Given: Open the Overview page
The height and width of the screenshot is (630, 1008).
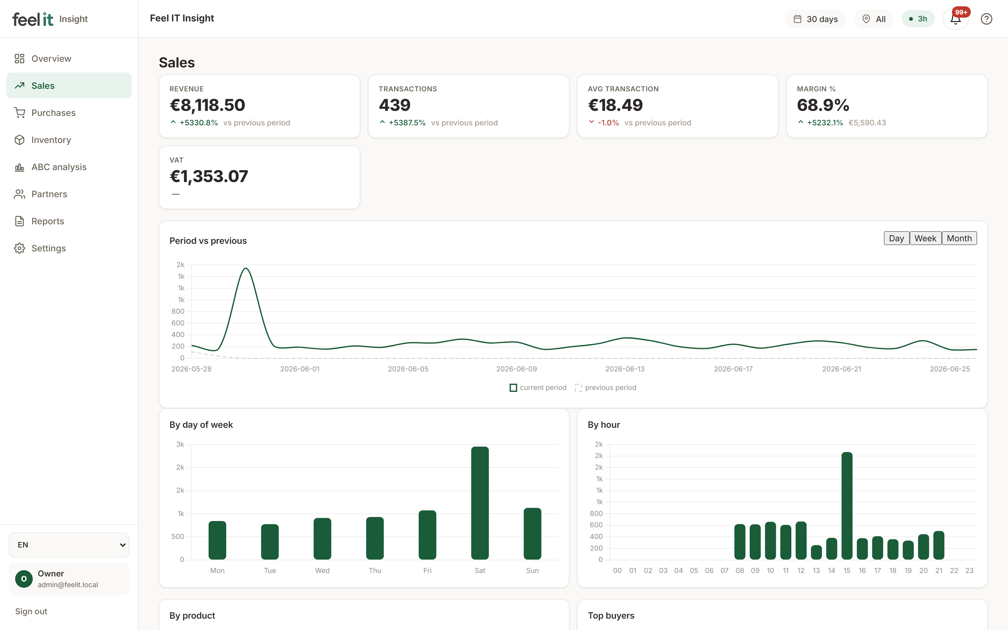Looking at the screenshot, I should (x=51, y=59).
